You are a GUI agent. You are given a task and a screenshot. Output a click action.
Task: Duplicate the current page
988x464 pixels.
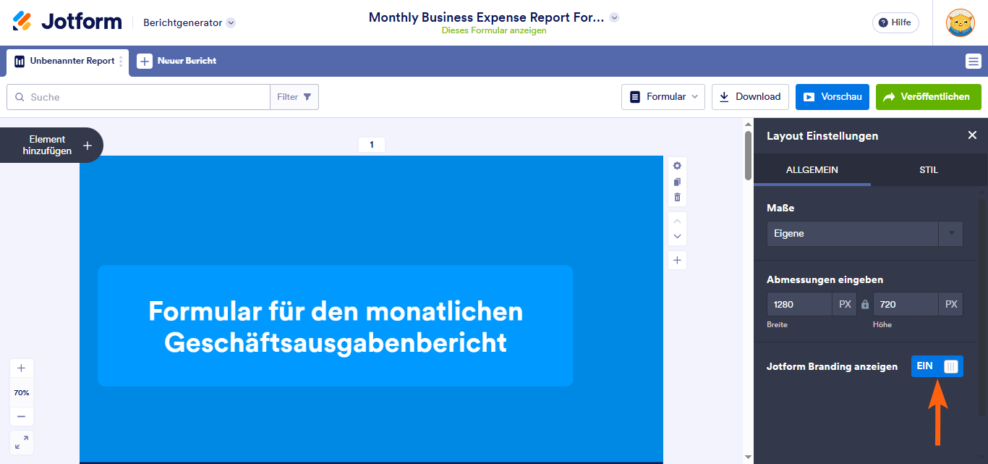676,182
